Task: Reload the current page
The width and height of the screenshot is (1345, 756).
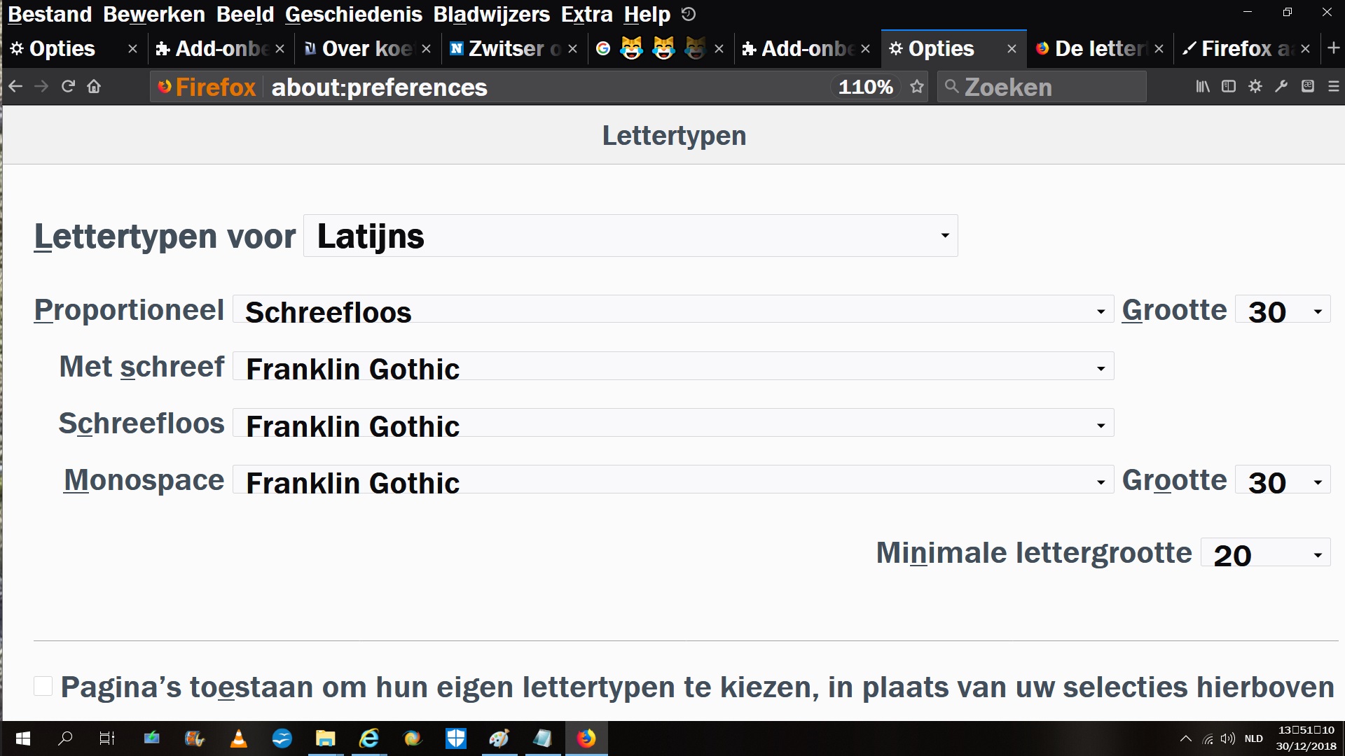Action: click(x=68, y=87)
